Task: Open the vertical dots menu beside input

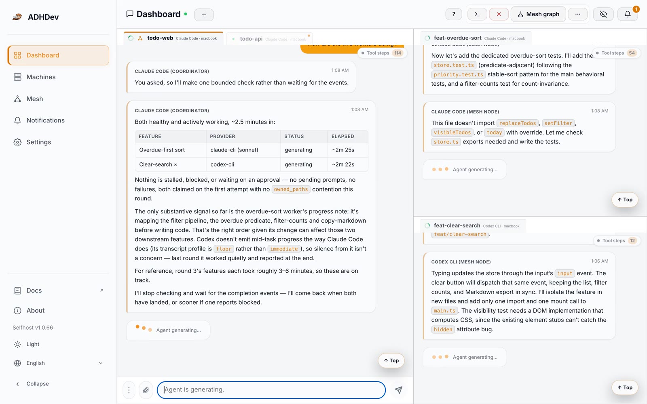Action: [129, 390]
